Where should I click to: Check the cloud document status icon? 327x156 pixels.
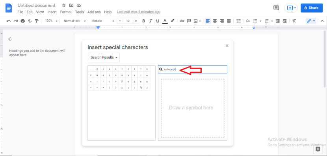(x=79, y=6)
